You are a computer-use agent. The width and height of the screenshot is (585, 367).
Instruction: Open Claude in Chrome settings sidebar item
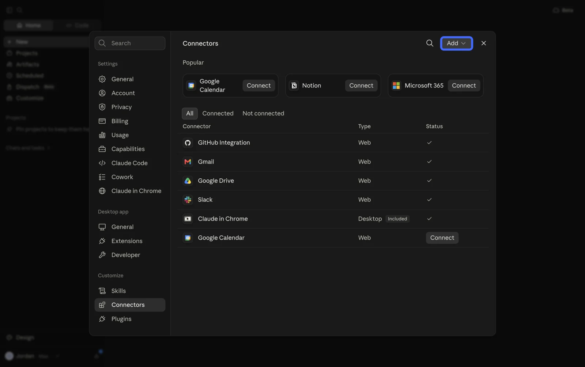pyautogui.click(x=130, y=191)
